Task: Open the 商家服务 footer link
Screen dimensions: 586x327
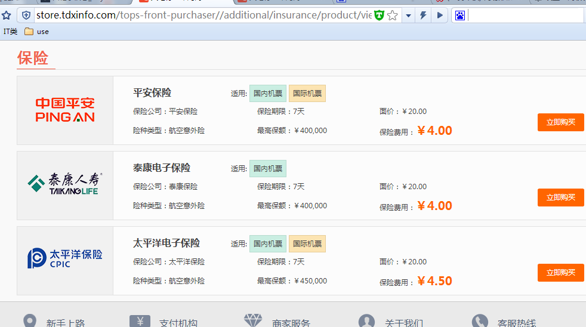Action: [x=291, y=322]
